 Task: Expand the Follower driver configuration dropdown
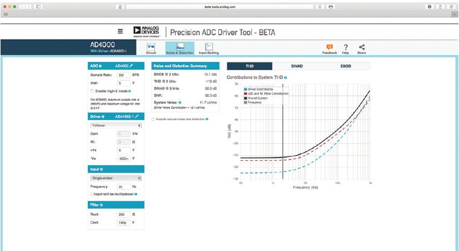point(116,126)
